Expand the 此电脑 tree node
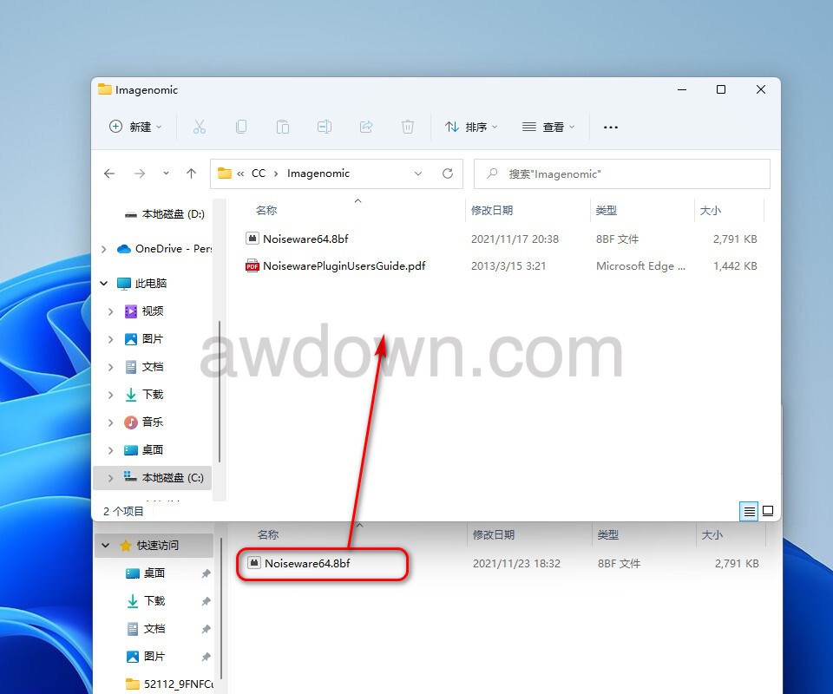Image resolution: width=833 pixels, height=694 pixels. [x=104, y=284]
